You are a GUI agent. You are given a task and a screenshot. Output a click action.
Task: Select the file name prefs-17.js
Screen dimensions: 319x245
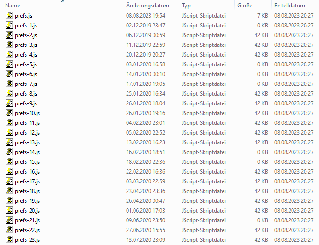tap(27, 181)
